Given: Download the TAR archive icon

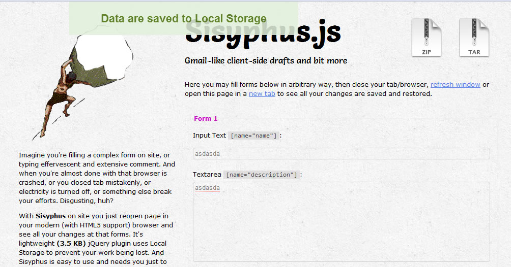Looking at the screenshot, I should click(x=474, y=37).
